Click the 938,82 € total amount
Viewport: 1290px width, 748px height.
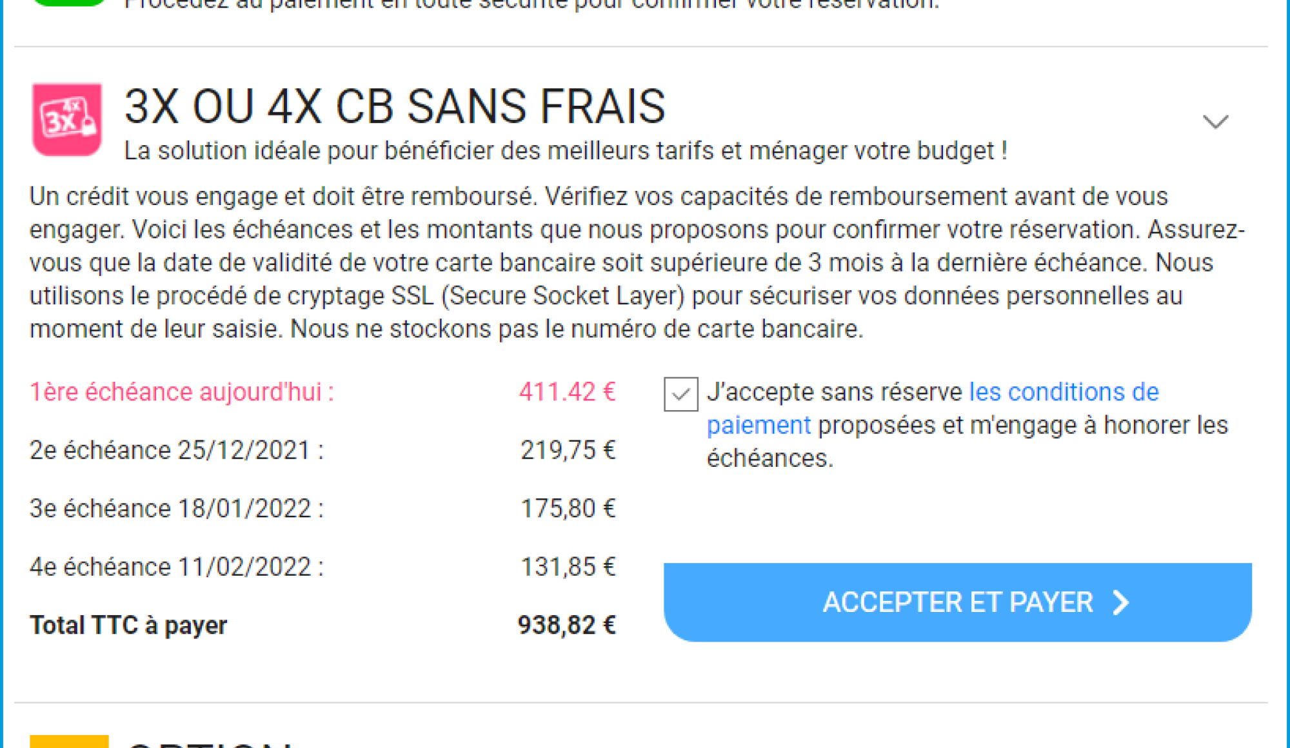pos(566,625)
